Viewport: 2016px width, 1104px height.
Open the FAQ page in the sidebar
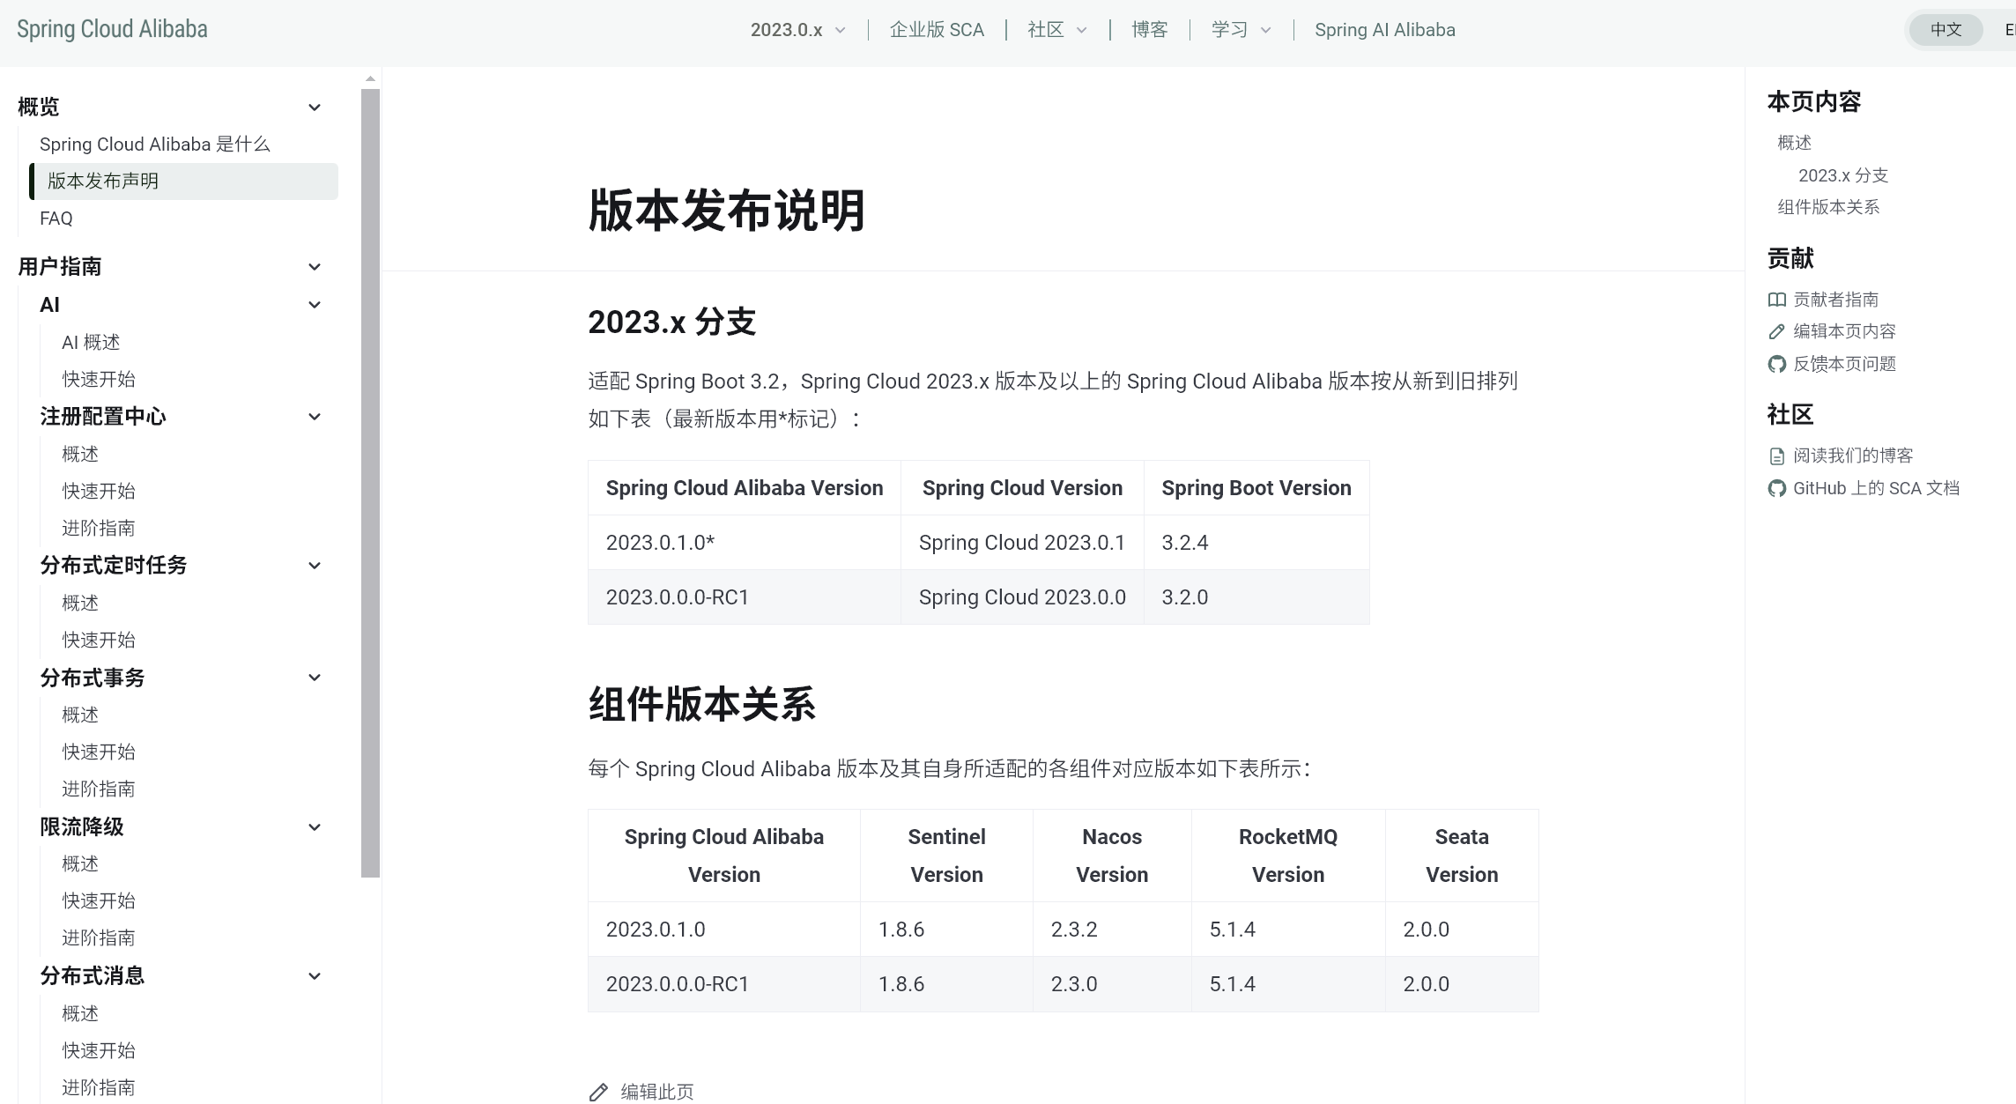tap(56, 219)
